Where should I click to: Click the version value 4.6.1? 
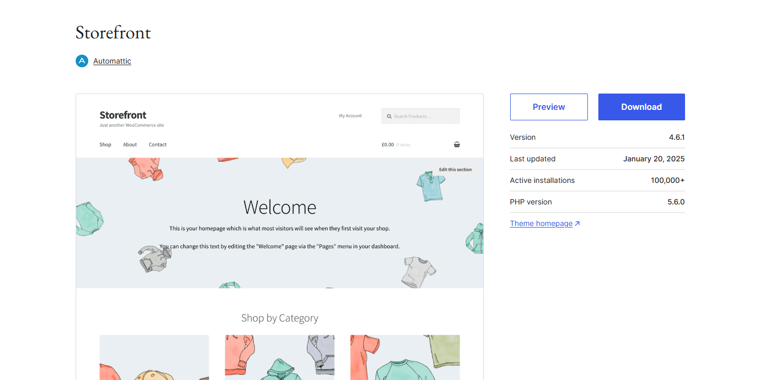[x=677, y=137]
